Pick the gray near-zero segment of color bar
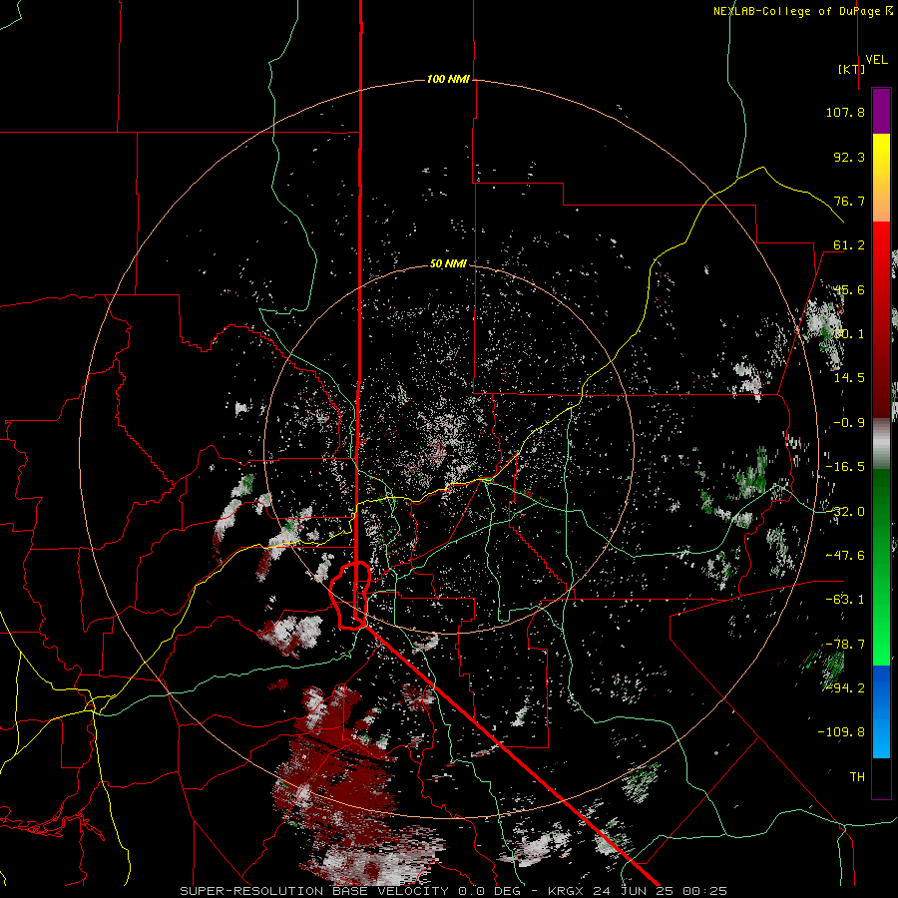 coord(881,444)
